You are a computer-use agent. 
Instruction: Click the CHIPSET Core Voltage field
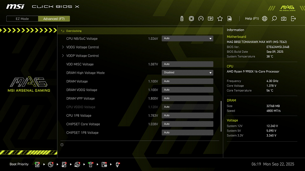tap(187, 124)
